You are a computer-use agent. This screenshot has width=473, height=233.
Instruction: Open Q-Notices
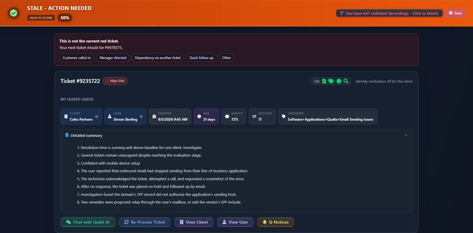pyautogui.click(x=276, y=222)
